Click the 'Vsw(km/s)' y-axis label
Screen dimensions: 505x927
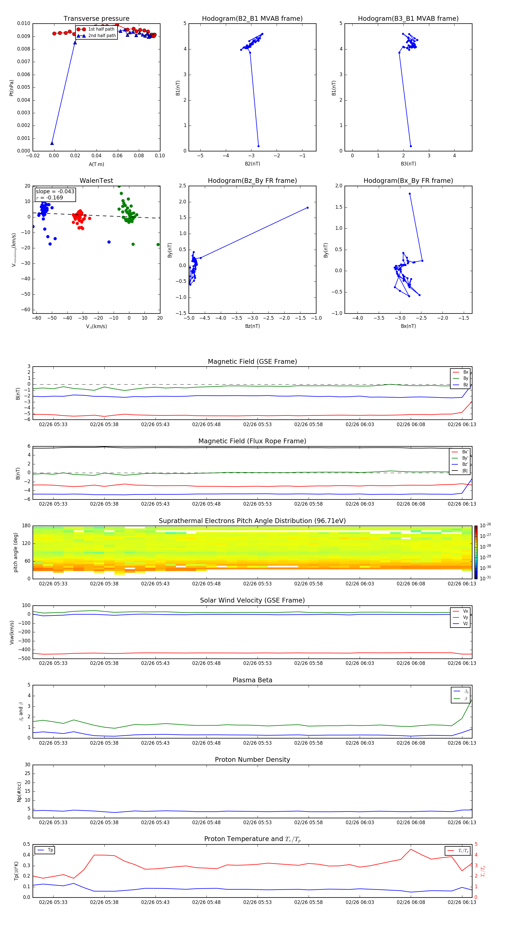12,632
